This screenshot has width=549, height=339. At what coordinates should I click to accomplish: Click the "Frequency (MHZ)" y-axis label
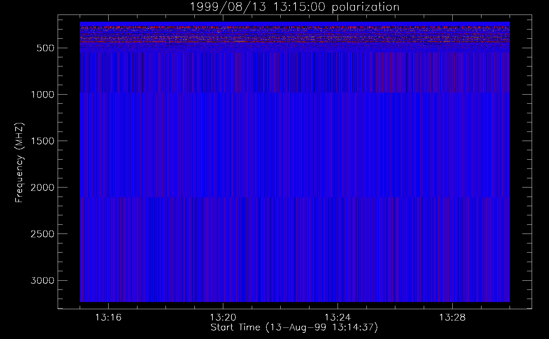19,163
